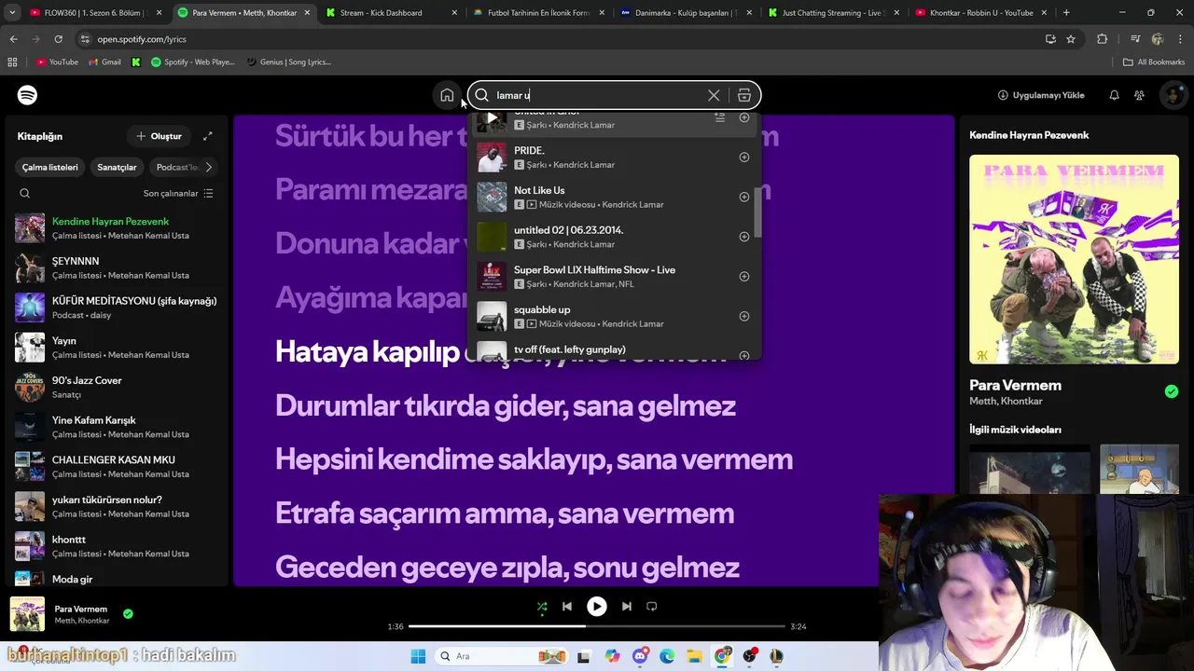Select untitled 02 | 06.23.2014. result
1194x671 pixels.
pos(614,237)
